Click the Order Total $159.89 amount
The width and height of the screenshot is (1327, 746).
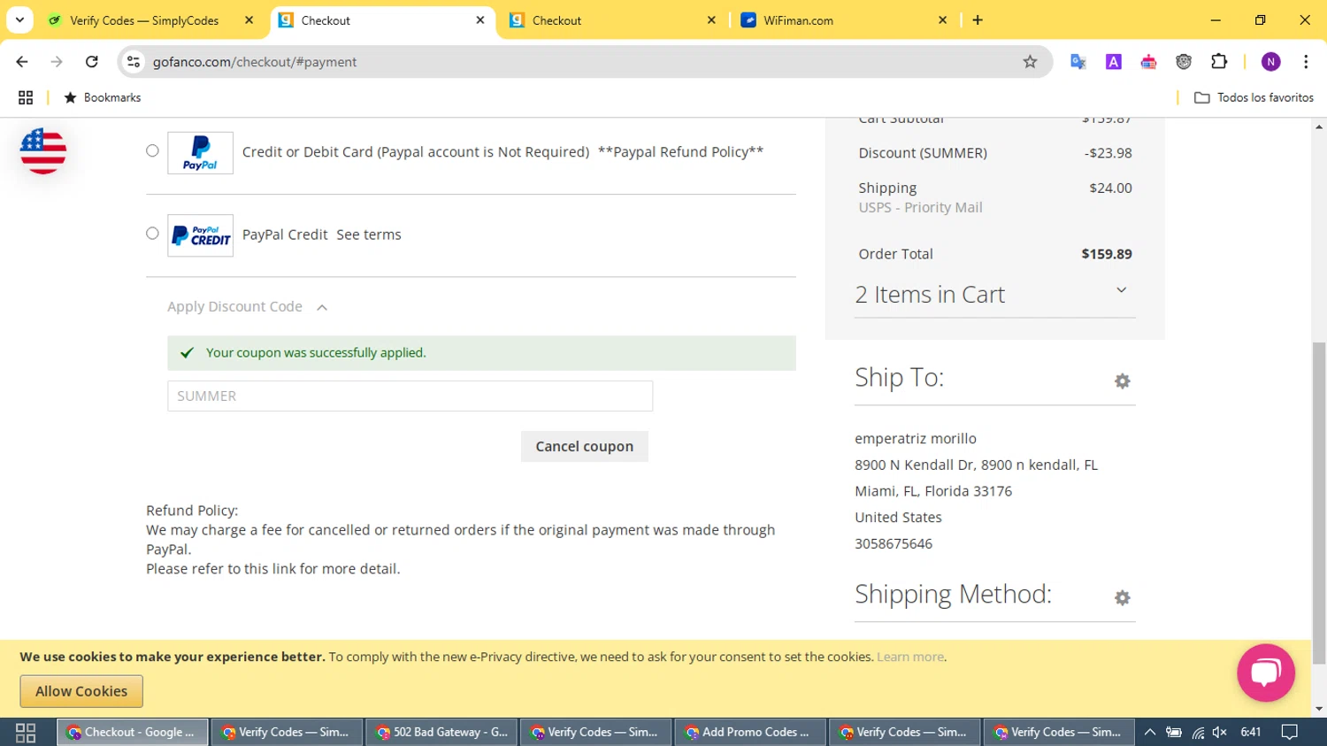(1107, 254)
